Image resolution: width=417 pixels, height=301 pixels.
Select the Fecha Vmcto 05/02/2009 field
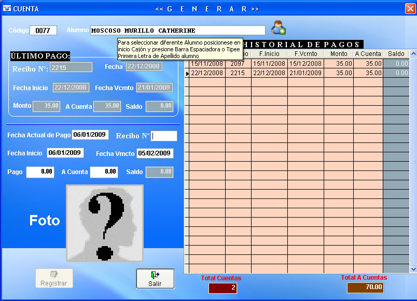point(155,153)
